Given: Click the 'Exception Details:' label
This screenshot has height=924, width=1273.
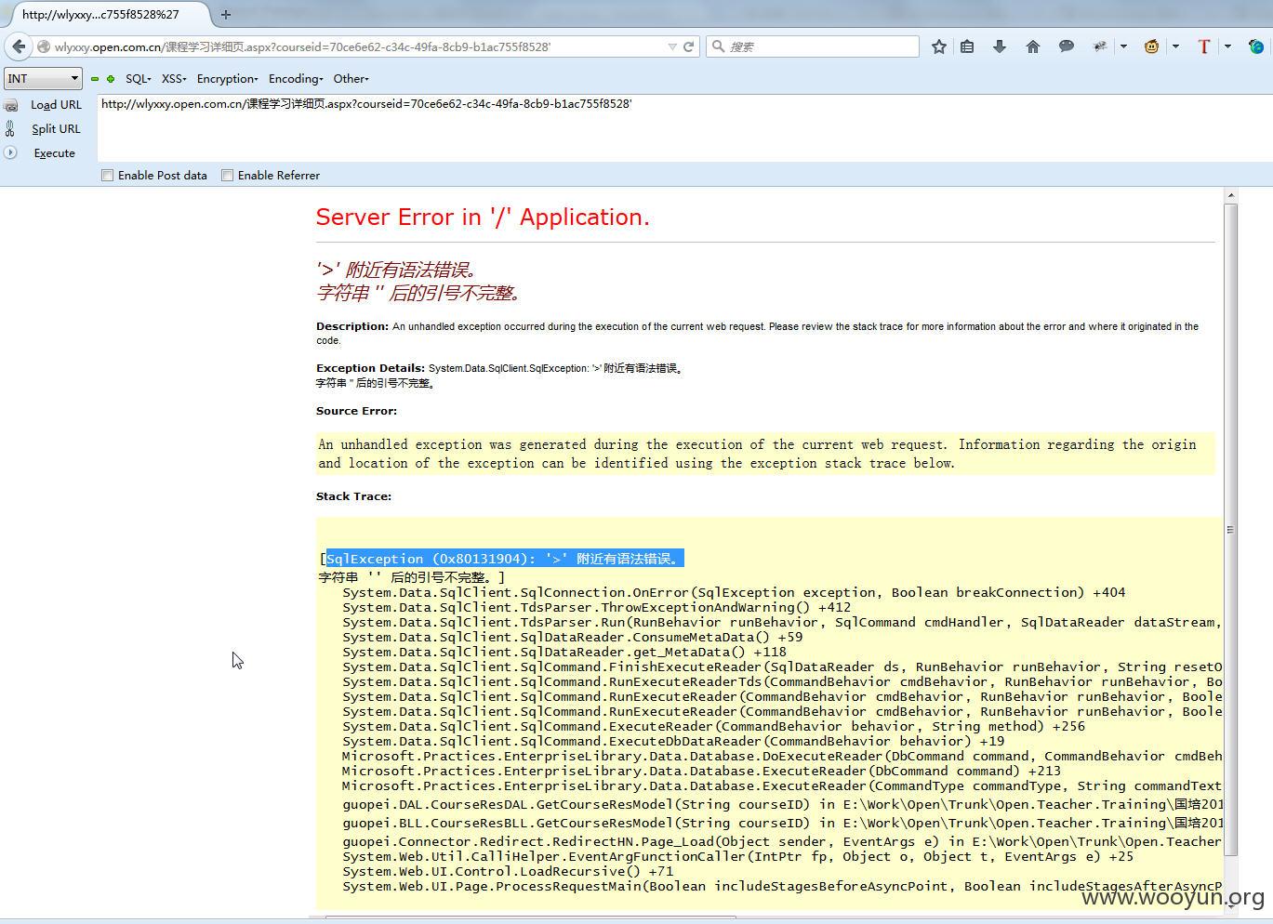Looking at the screenshot, I should pos(370,368).
